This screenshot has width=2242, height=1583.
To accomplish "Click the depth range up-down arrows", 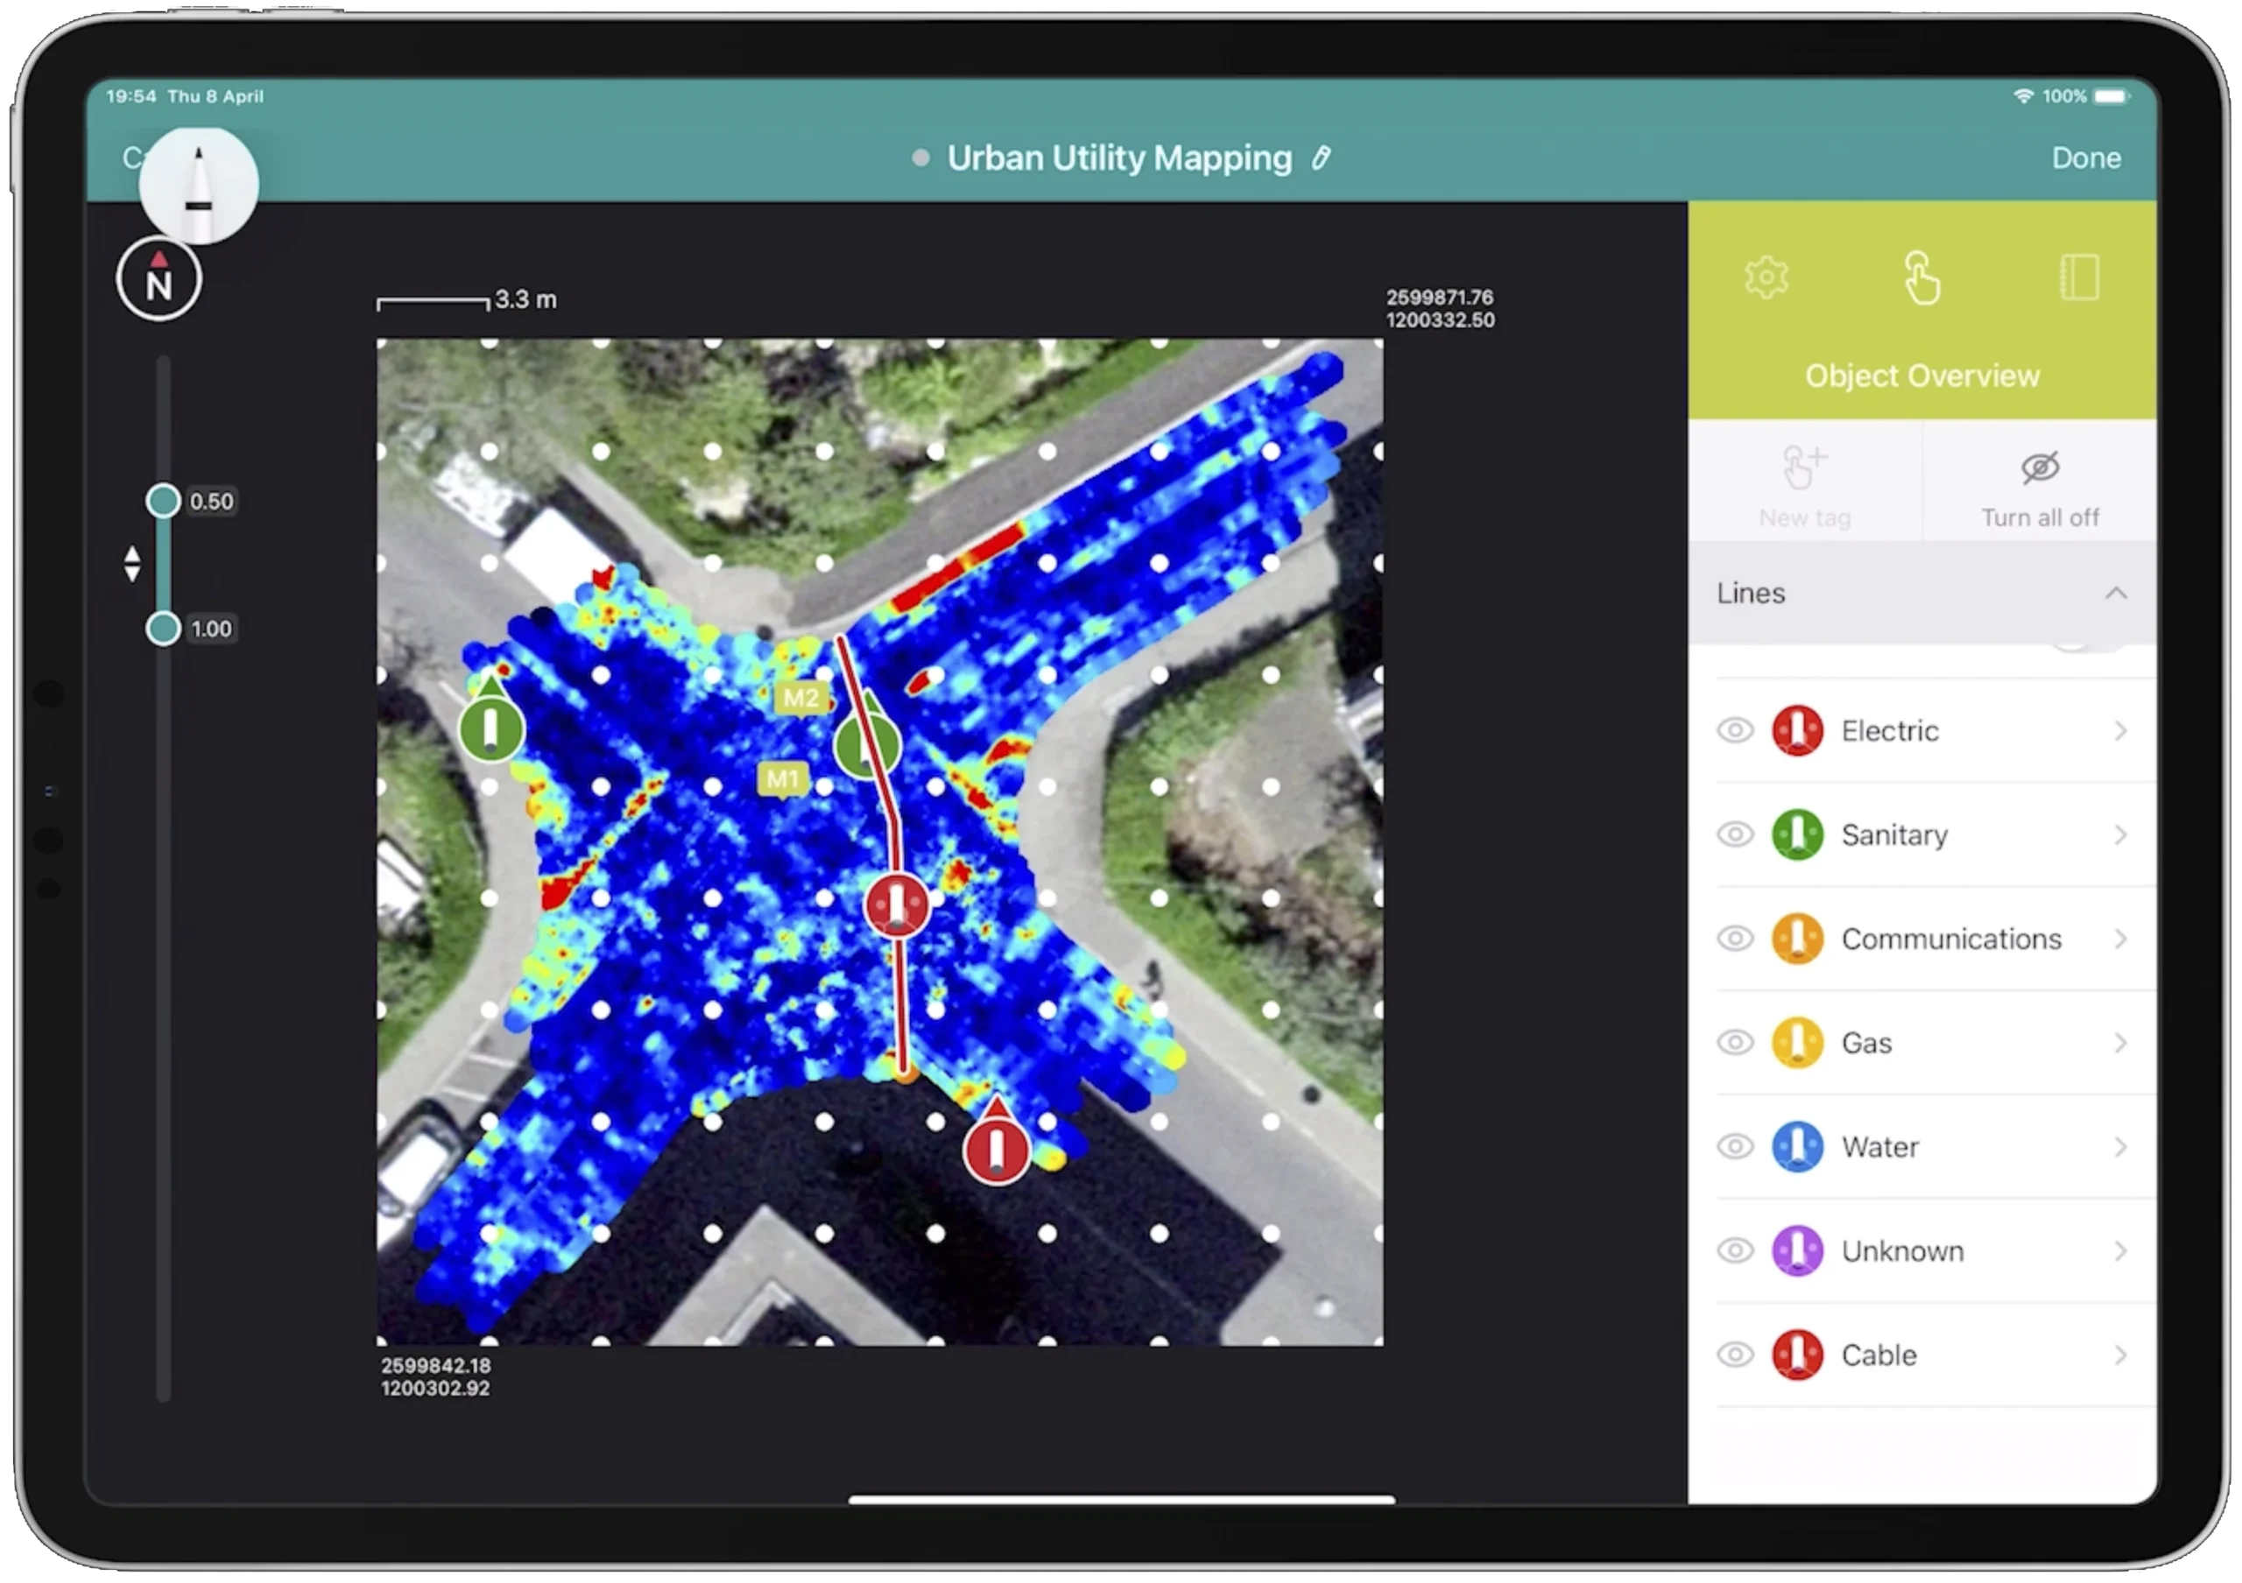I will 133,564.
